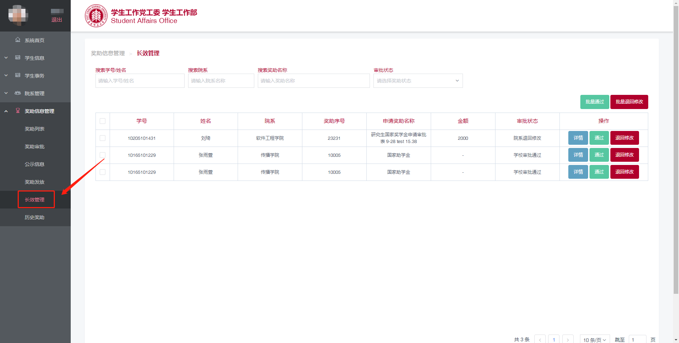Focus the 搜索学号/姓名 input field

140,81
